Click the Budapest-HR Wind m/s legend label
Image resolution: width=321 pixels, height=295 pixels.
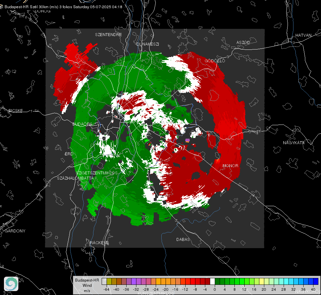[x=87, y=285]
